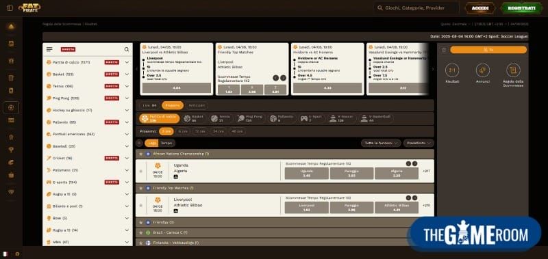Expand Hockey su ghiaccio category
Image resolution: width=548 pixels, height=259 pixels.
pyautogui.click(x=127, y=110)
